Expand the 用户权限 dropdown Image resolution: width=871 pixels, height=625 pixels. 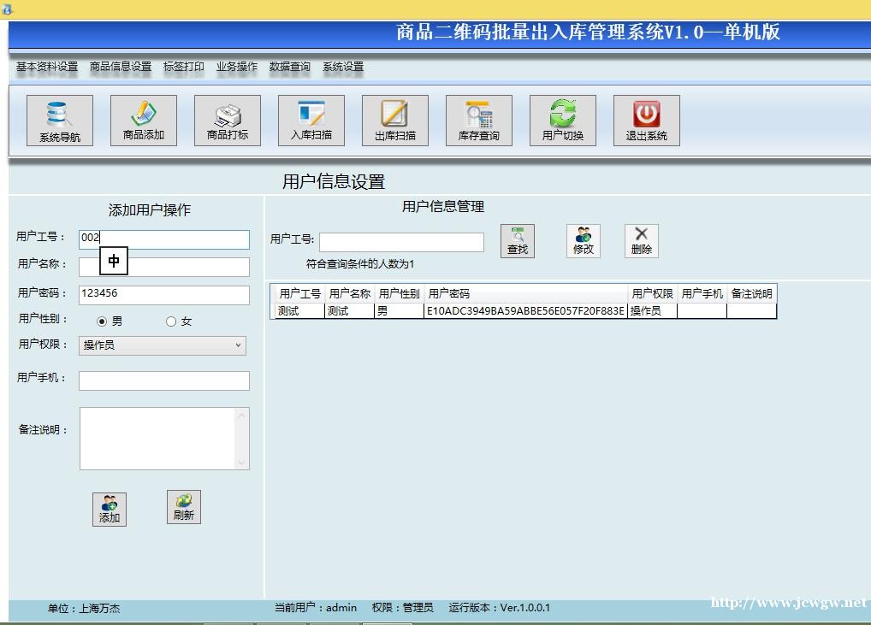[x=163, y=345]
